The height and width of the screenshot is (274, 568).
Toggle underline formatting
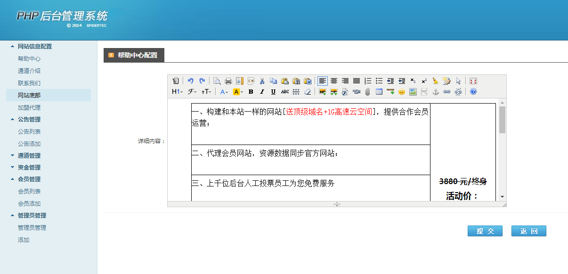274,91
